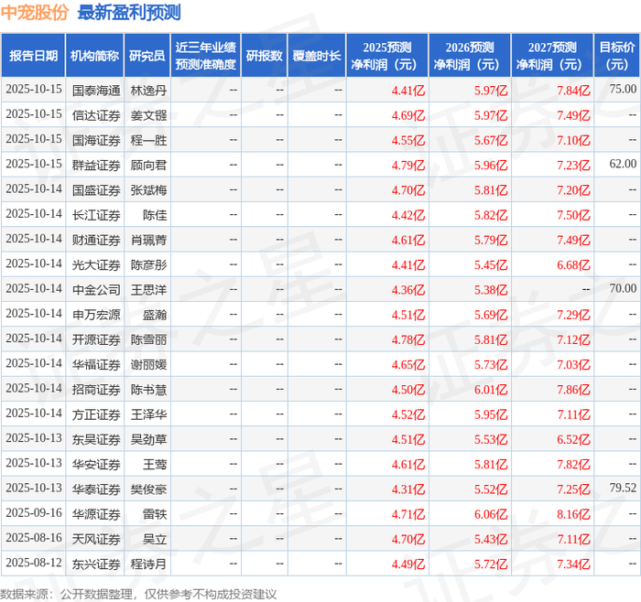Select the 机构简称 column header
The image size is (641, 602).
[x=94, y=56]
